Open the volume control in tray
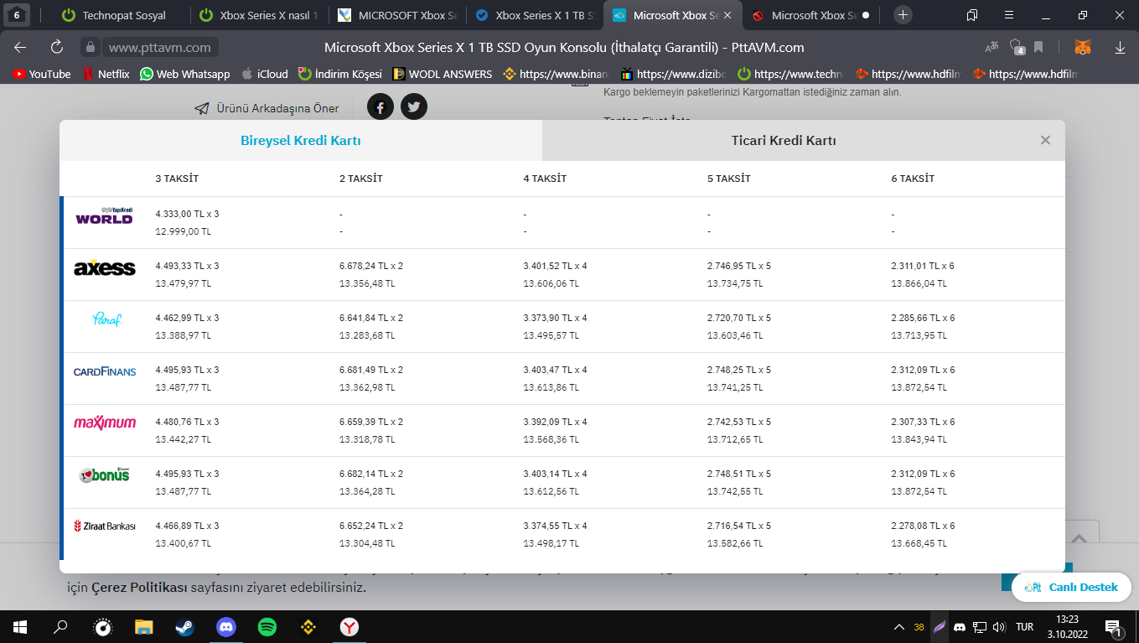Viewport: 1139px width, 643px height. pos(999,626)
